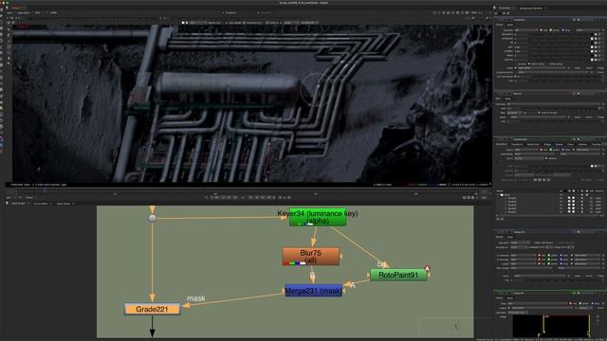Open the Merge panel Node tab

tap(510, 238)
